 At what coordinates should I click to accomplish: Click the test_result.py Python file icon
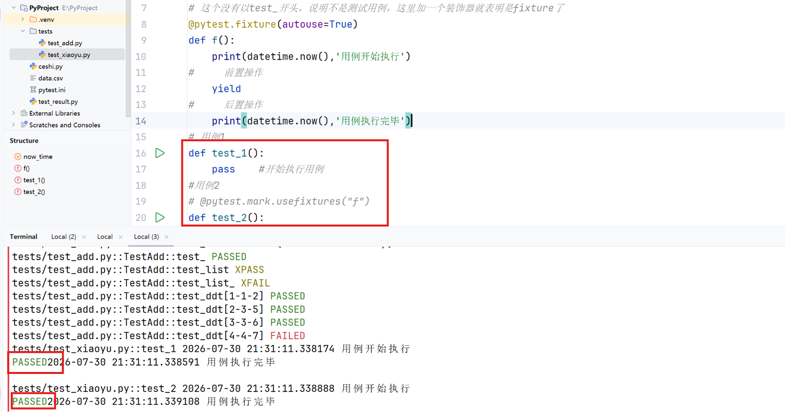click(x=33, y=102)
